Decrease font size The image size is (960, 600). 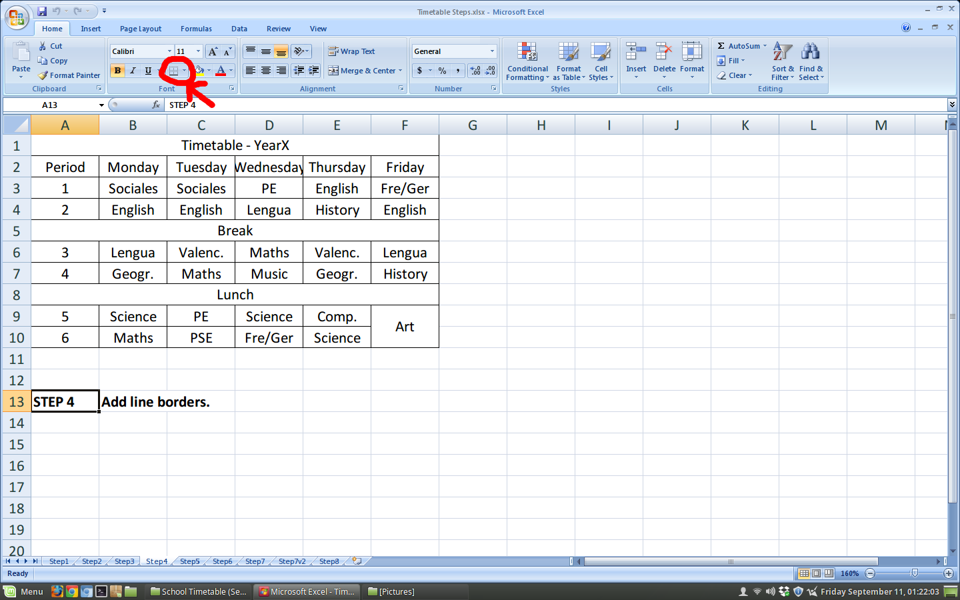[227, 51]
